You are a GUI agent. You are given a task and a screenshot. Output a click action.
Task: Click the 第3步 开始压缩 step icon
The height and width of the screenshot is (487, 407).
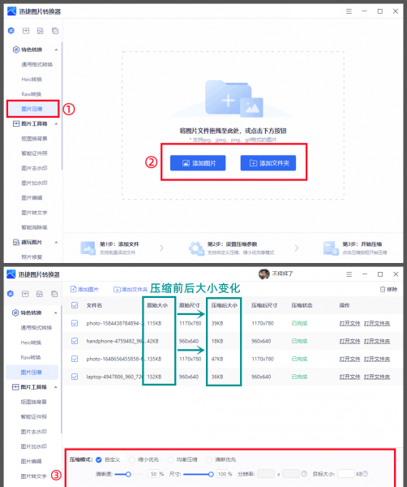331,248
